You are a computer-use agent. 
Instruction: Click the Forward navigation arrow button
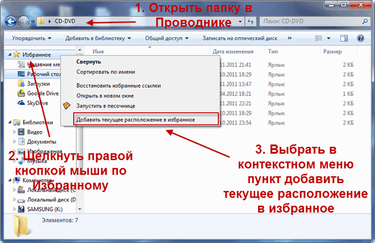tap(24, 22)
